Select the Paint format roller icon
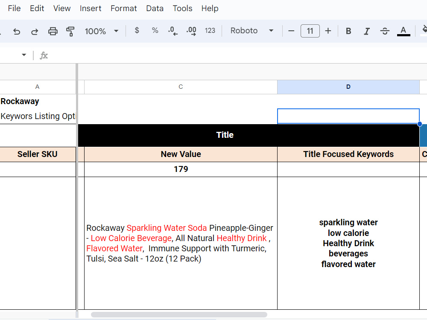This screenshot has height=320, width=427. point(70,31)
